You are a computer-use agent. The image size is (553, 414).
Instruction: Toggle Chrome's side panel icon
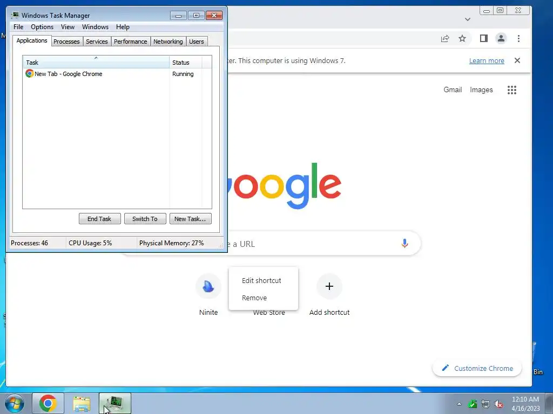pos(483,38)
